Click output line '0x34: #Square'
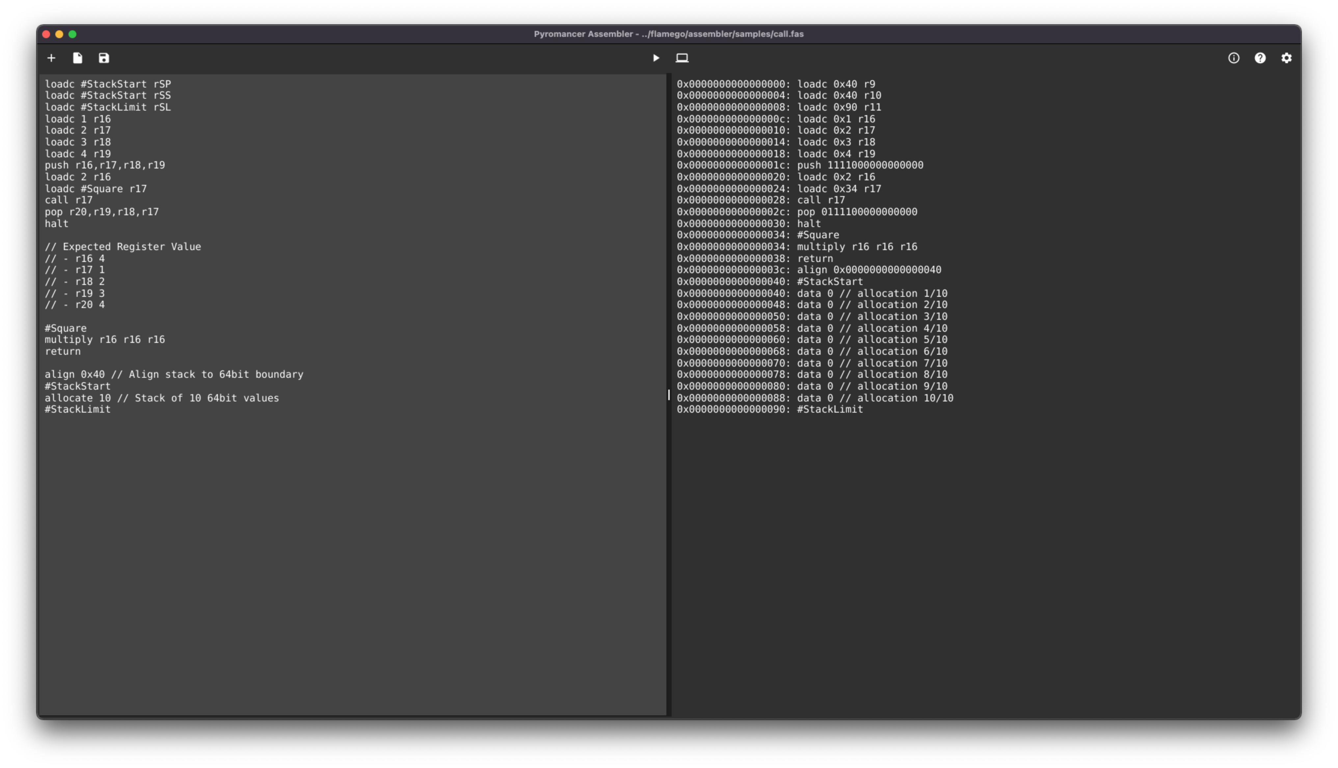This screenshot has width=1338, height=768. [758, 235]
